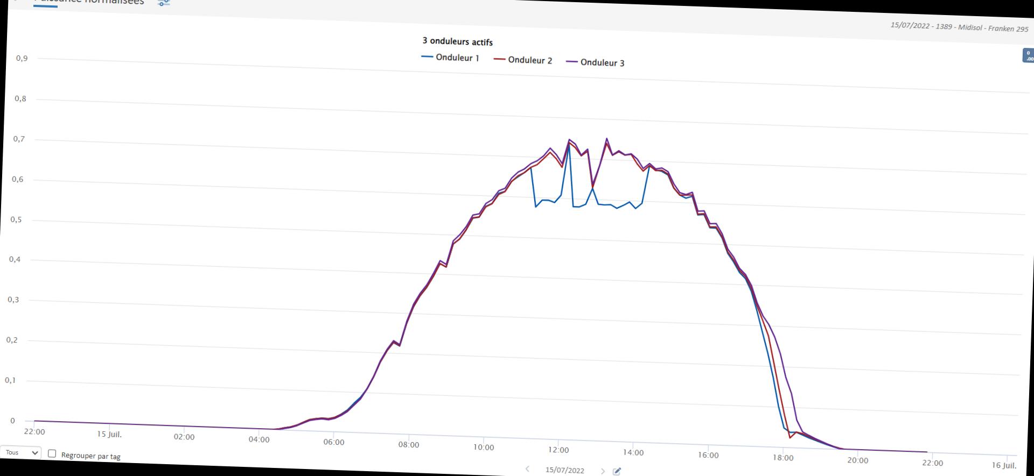The image size is (1034, 476).
Task: Click the 06:00 x-axis label
Action: (334, 442)
